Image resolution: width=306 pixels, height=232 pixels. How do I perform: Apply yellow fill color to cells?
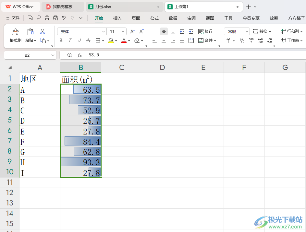[111, 41]
